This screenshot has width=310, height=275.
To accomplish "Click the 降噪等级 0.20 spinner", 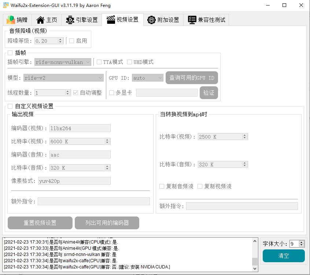I will pyautogui.click(x=49, y=41).
